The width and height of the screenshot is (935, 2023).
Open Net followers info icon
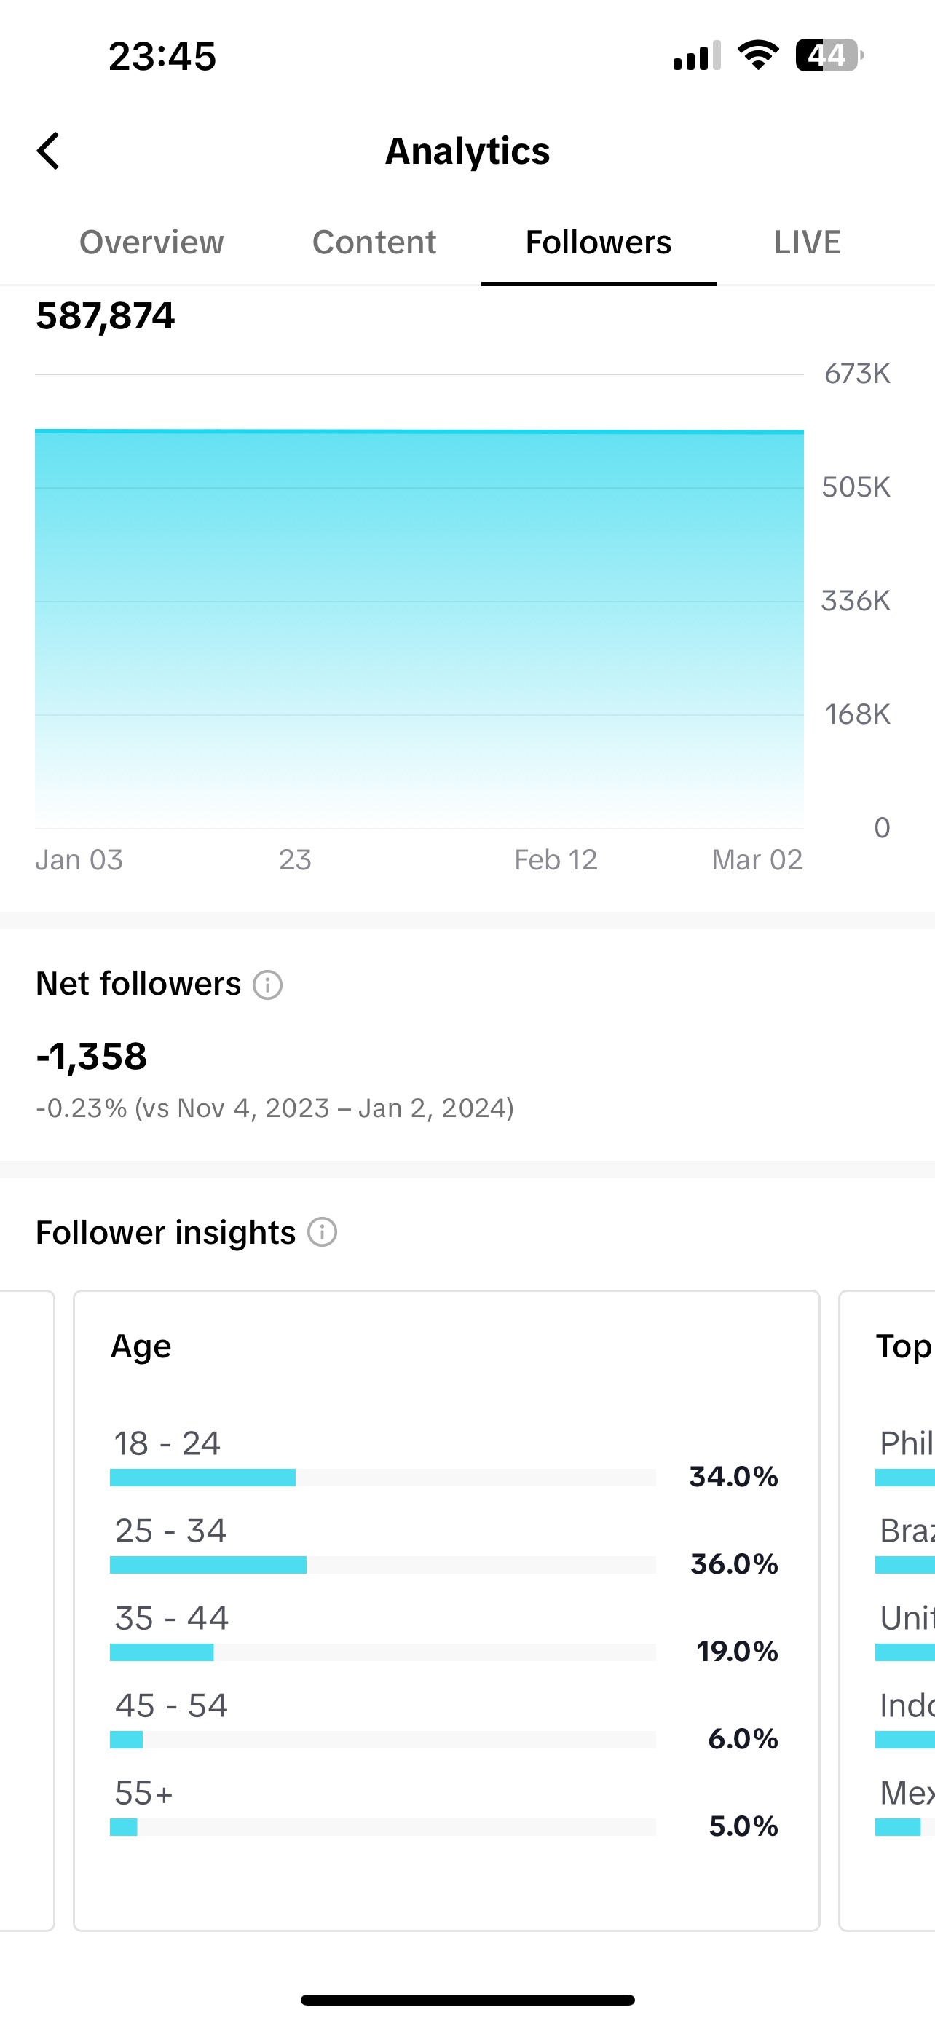point(268,985)
